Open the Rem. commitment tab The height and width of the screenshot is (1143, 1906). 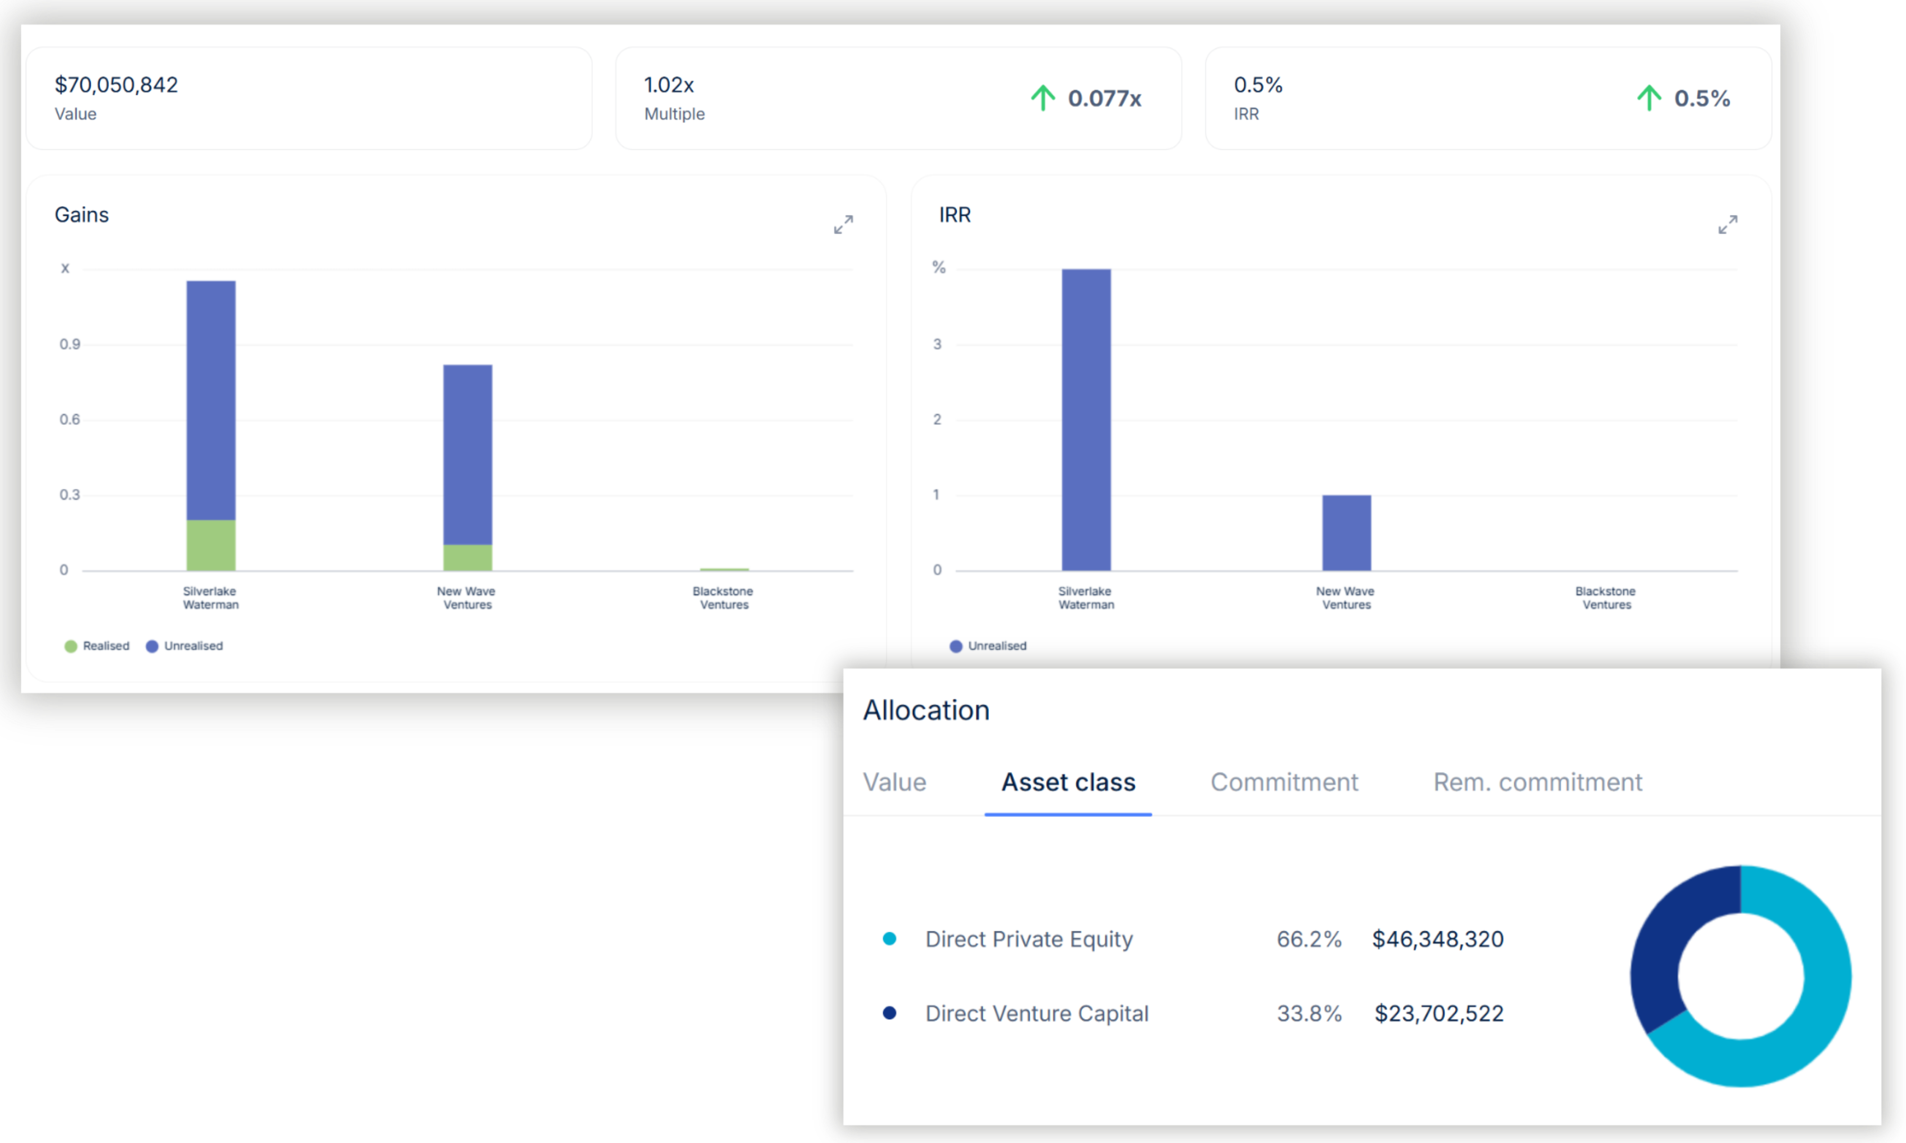tap(1537, 782)
